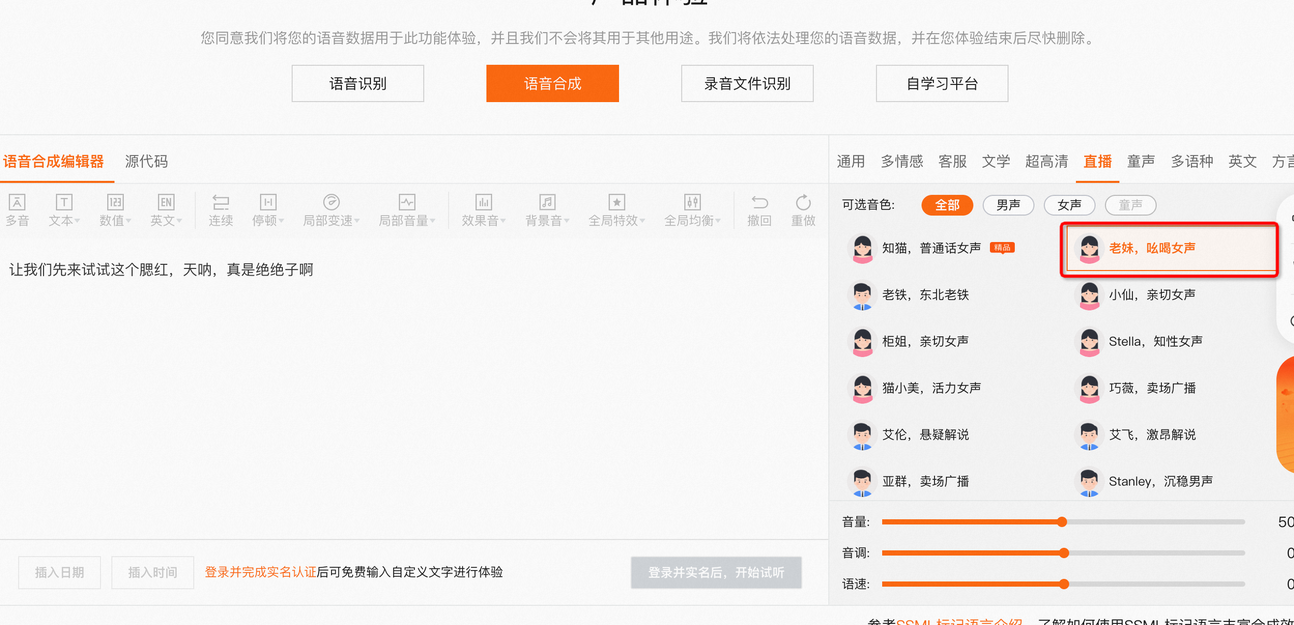Image resolution: width=1294 pixels, height=625 pixels.
Task: Open the 背景音 dropdown
Action: (x=547, y=210)
